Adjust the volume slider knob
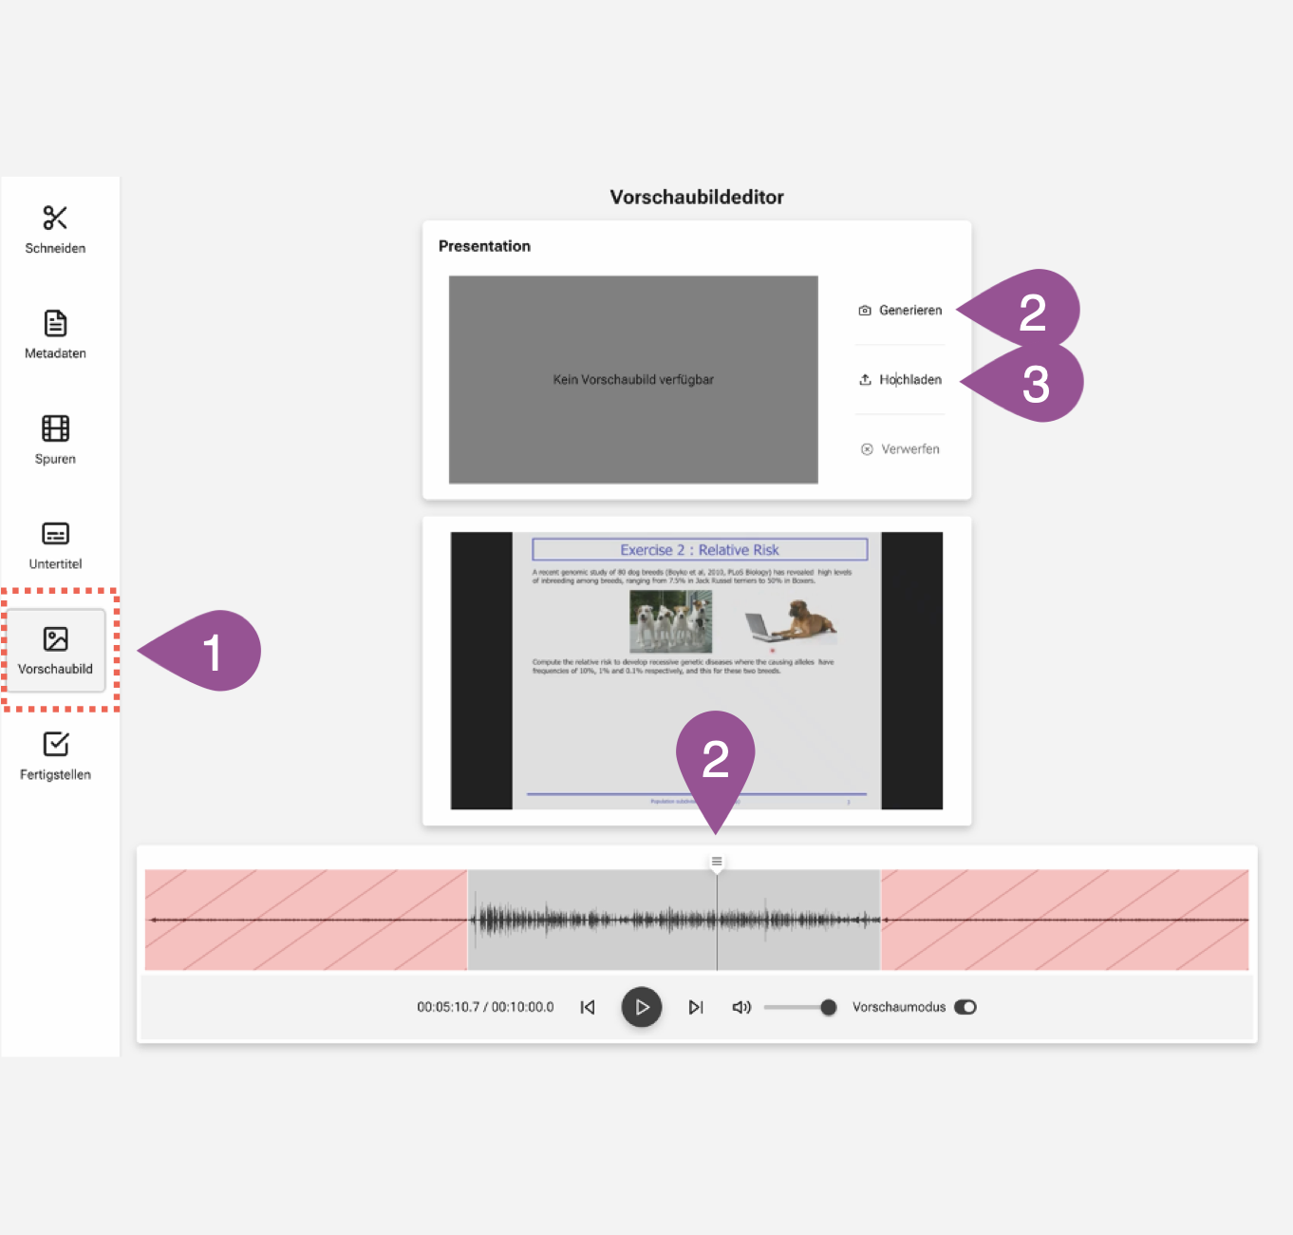Image resolution: width=1293 pixels, height=1235 pixels. pos(828,1007)
